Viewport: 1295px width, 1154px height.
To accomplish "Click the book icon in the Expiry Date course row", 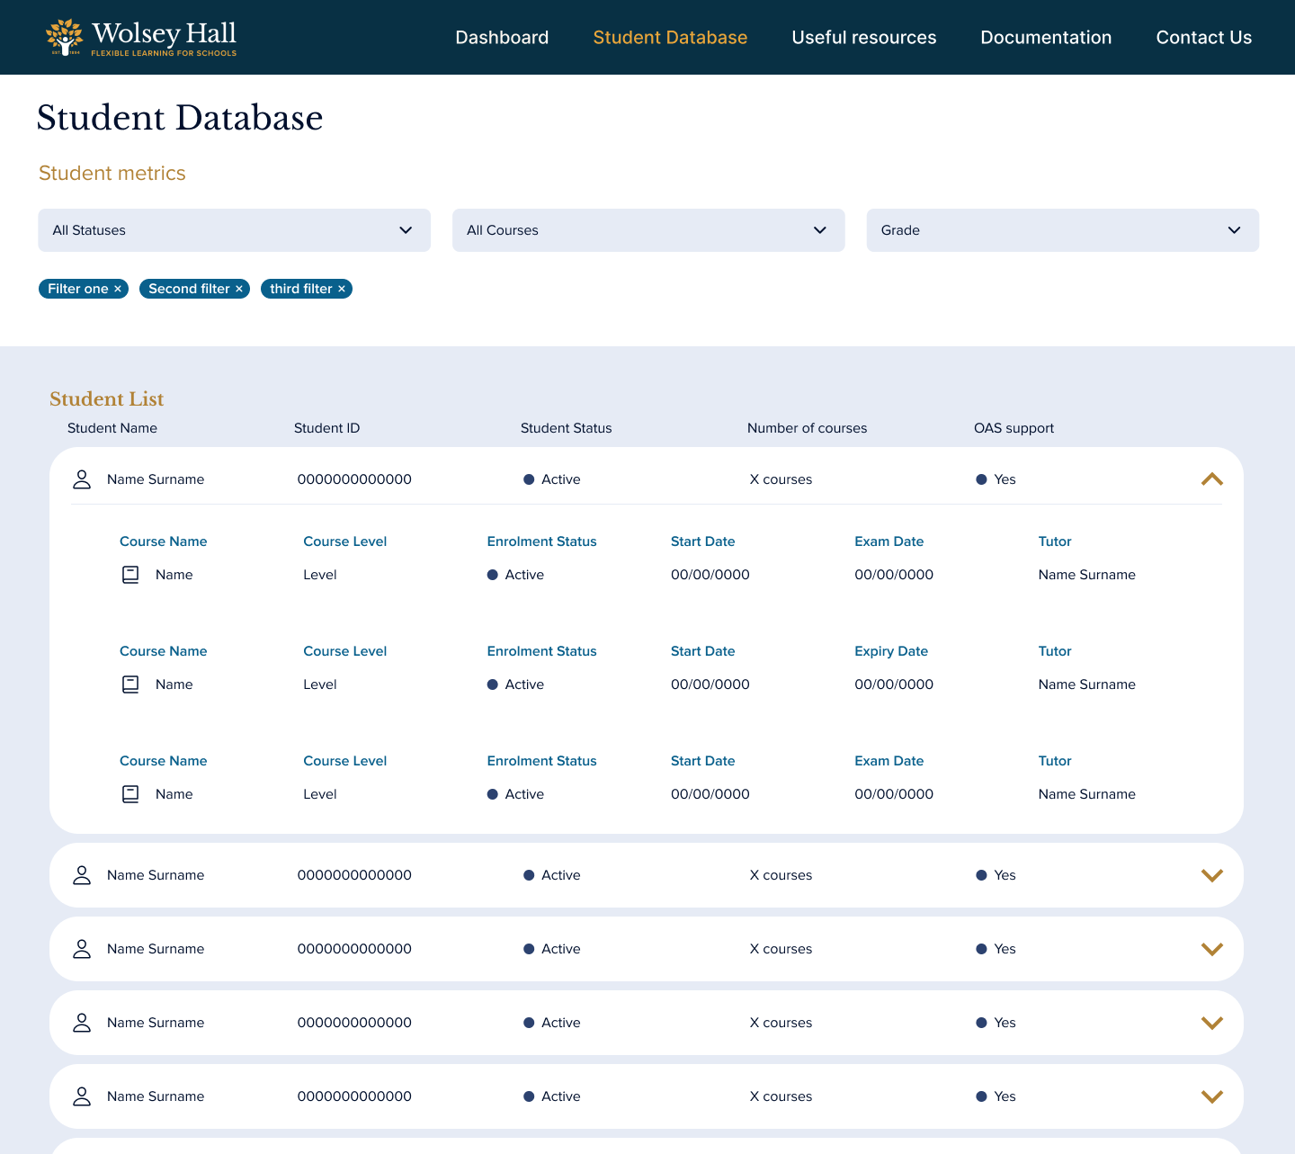I will tap(130, 684).
